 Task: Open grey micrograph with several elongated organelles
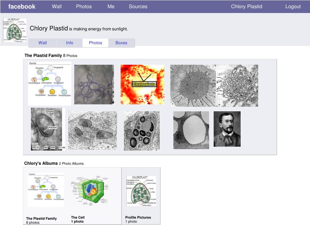[x=92, y=130]
